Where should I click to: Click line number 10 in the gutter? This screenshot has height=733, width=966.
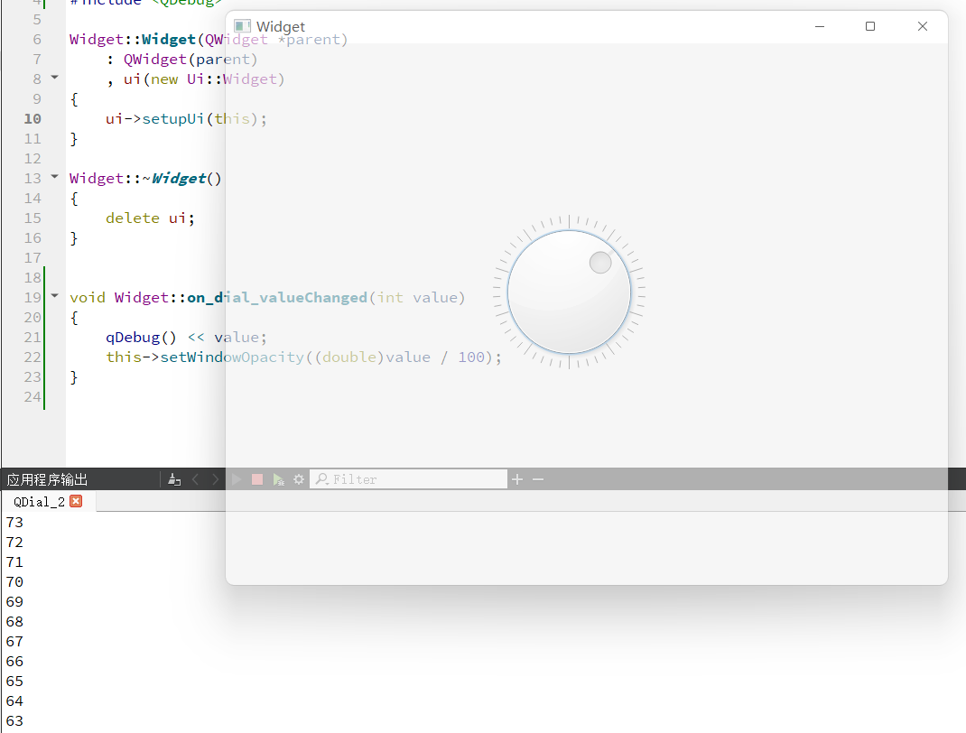pos(33,119)
